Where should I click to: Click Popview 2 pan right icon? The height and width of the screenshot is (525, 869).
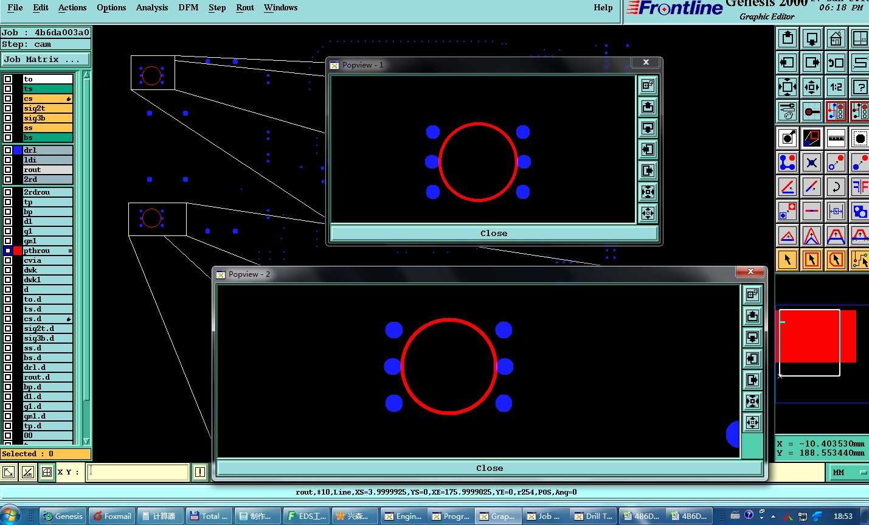point(752,380)
